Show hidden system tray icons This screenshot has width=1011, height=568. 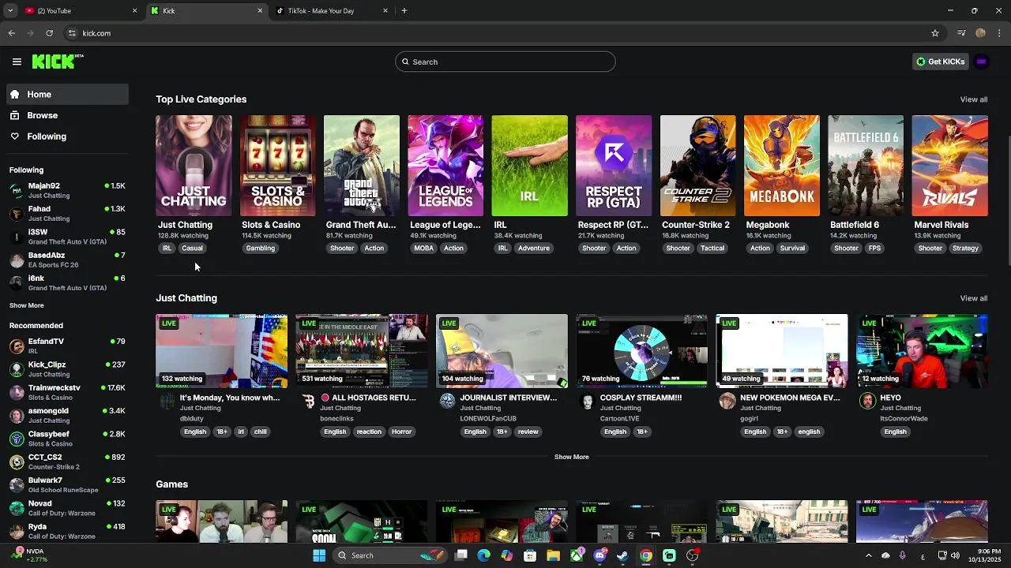[x=868, y=555]
